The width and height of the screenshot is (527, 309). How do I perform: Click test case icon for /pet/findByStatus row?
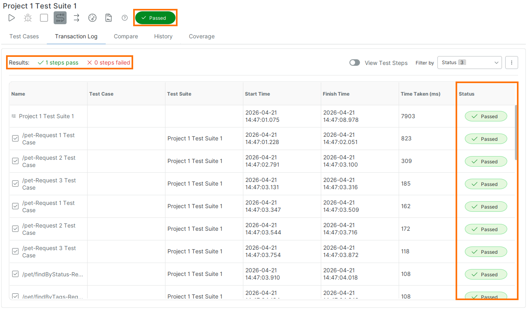point(15,274)
